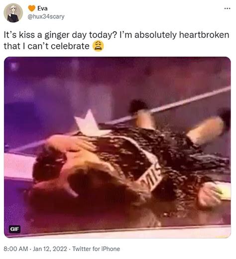
Task: Open Eva's profile avatar picture
Action: [x=13, y=13]
